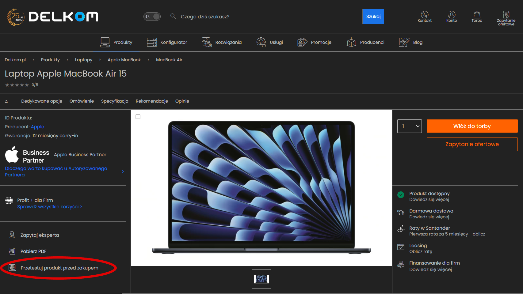
Task: Open the Apple producer link
Action: pyautogui.click(x=37, y=127)
